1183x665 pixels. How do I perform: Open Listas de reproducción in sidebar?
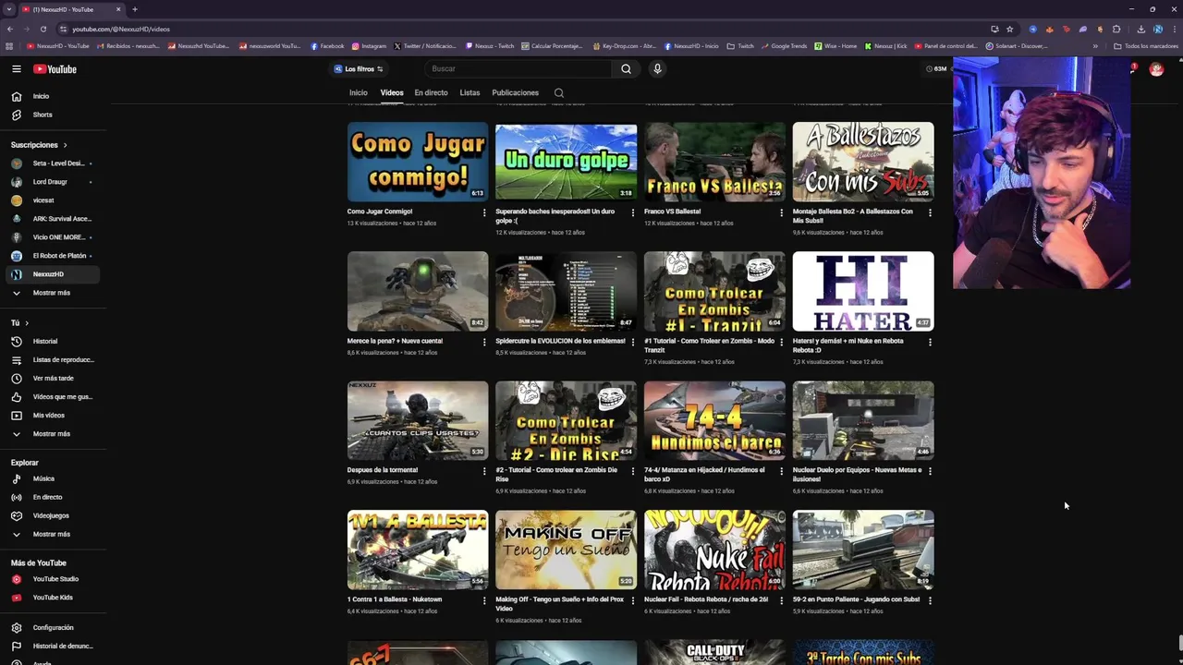tap(54, 359)
